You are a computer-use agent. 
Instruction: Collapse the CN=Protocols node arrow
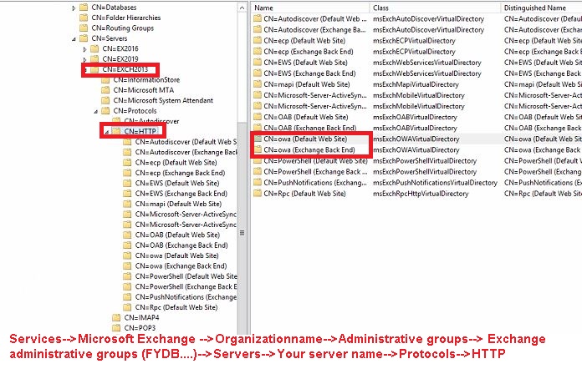95,111
